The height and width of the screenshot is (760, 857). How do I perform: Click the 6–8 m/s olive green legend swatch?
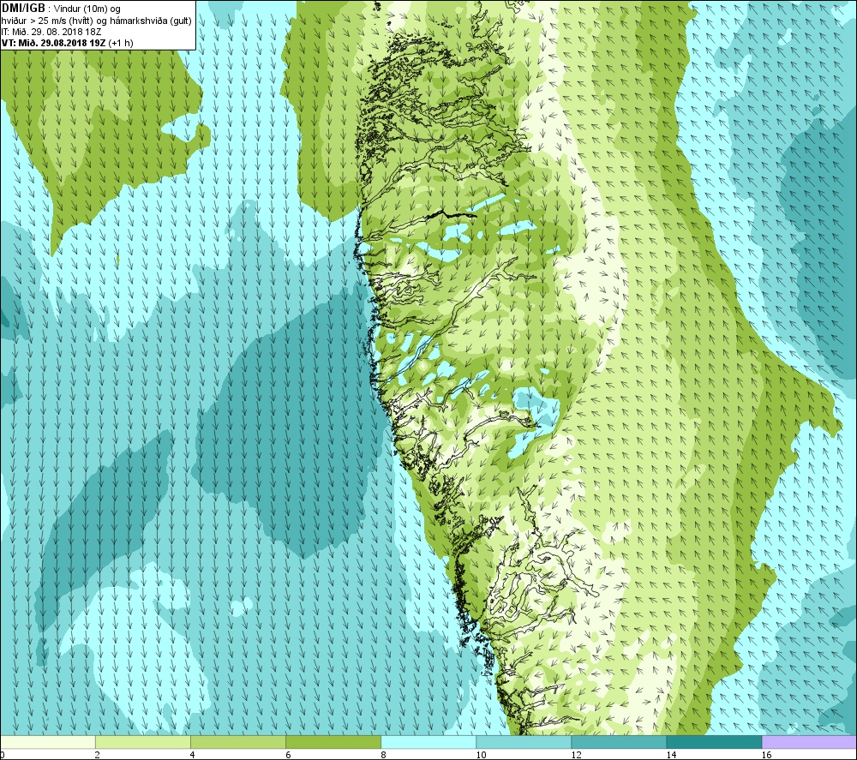click(x=333, y=742)
